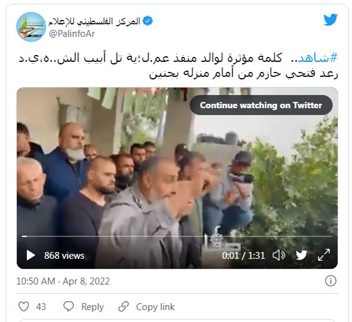Click Continue watching on Twitter button
This screenshot has height=322, width=352.
[x=261, y=105]
